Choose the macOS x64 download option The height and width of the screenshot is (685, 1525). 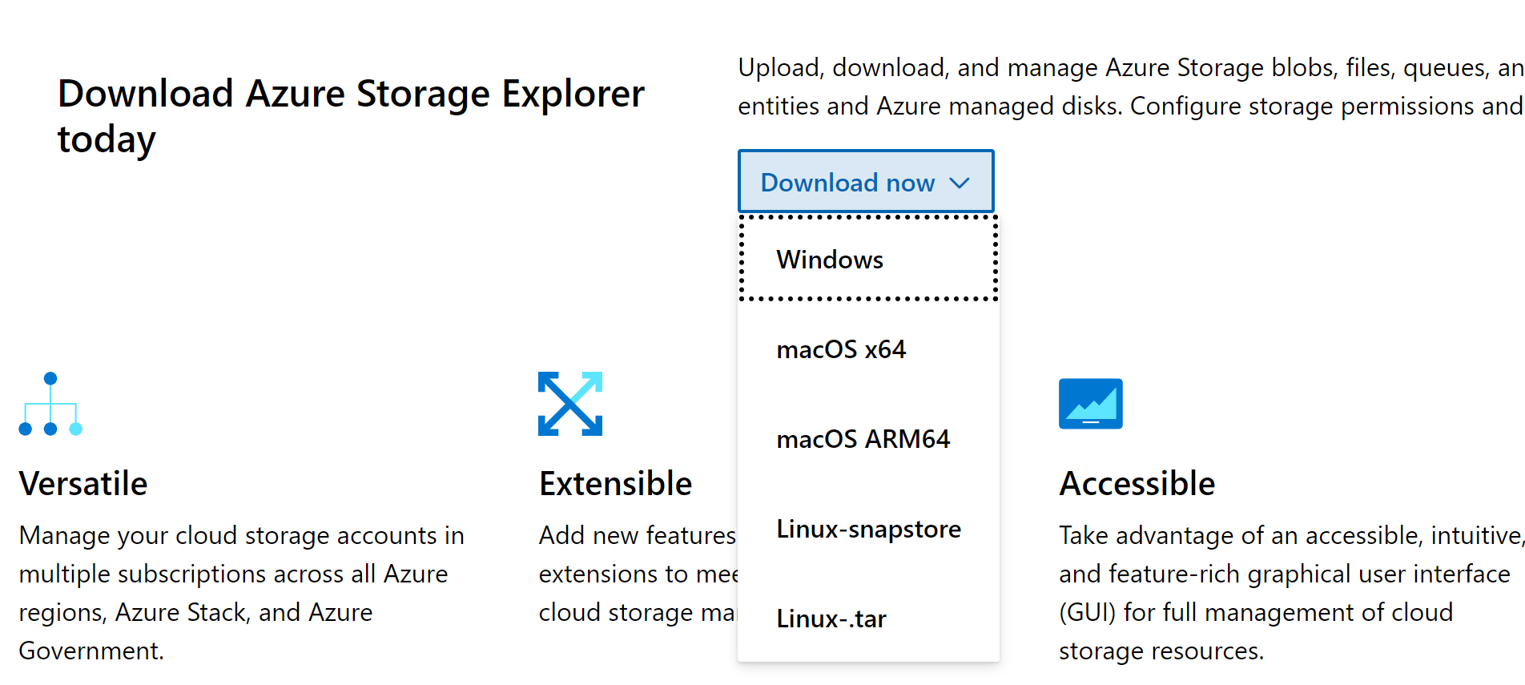[x=841, y=349]
